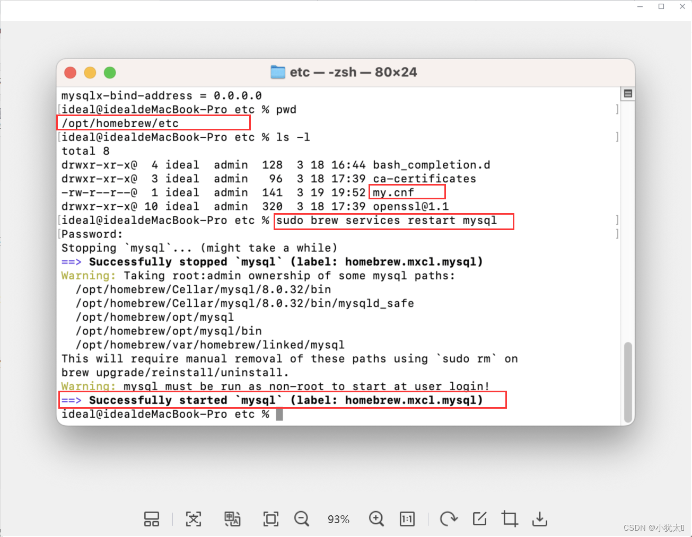Click the terminal cursor at the last prompt
The image size is (692, 537).
279,415
